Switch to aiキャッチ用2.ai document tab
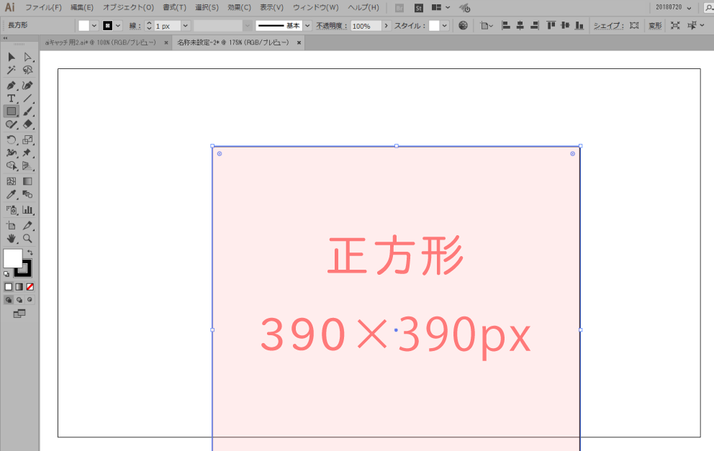Viewport: 714px width, 451px height. (101, 42)
